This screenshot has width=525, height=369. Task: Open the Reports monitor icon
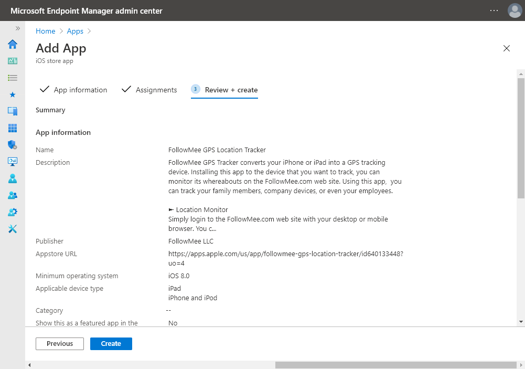(13, 162)
